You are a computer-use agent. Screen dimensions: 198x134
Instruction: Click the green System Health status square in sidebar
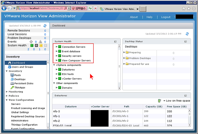(32, 45)
